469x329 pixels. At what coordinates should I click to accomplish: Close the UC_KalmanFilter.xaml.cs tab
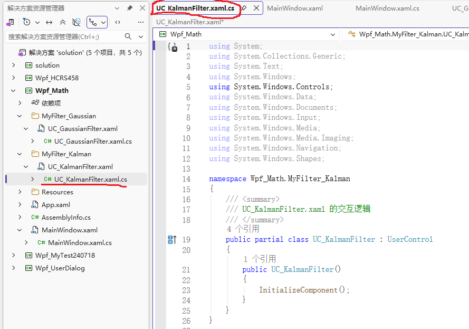click(256, 8)
